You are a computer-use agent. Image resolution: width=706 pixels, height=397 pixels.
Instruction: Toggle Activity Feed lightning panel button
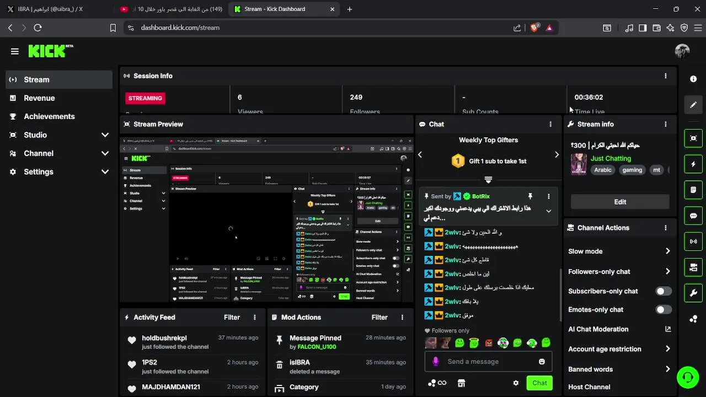click(693, 164)
